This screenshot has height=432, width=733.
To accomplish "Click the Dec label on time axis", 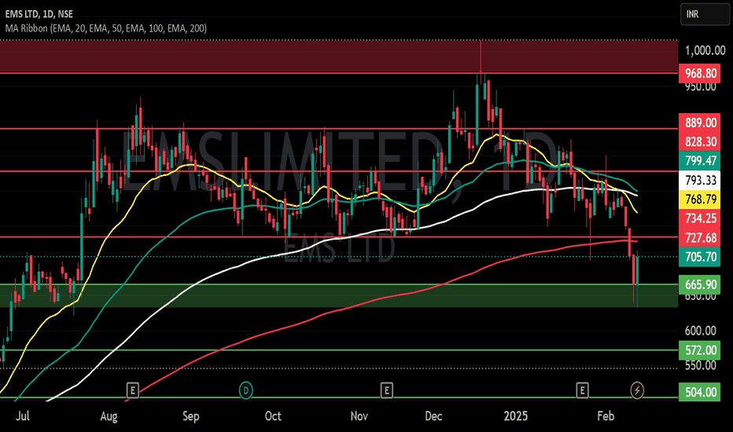I will coord(433,416).
